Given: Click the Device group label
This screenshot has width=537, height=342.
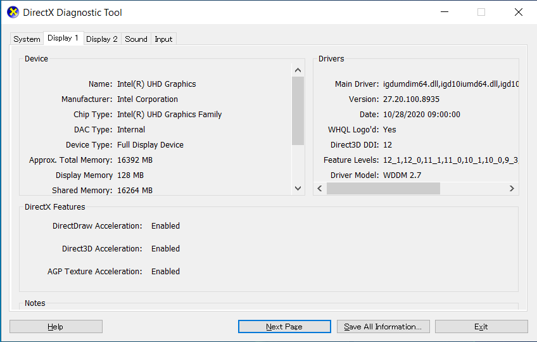Looking at the screenshot, I should [x=36, y=59].
